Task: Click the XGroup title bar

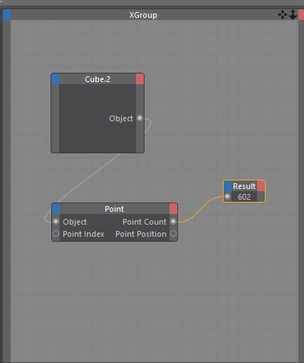Action: [x=143, y=15]
